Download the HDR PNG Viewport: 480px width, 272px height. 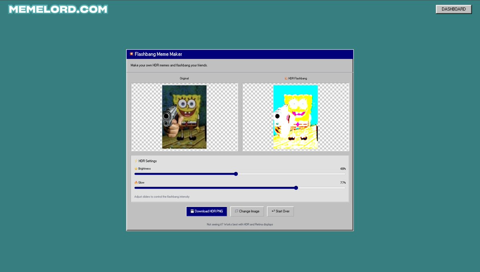point(207,211)
